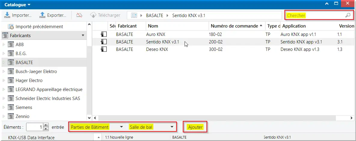Screen dimensions: 356x141
Task: Select the Sentido KNX v3.1 product name
Action: (163, 42)
